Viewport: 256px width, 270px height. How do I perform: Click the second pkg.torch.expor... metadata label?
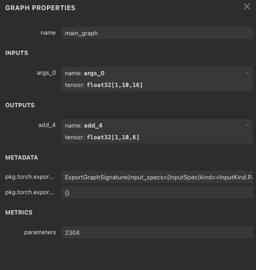click(x=29, y=192)
